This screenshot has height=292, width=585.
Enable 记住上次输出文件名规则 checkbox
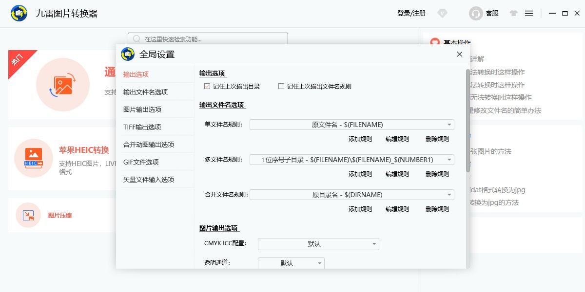(x=281, y=86)
